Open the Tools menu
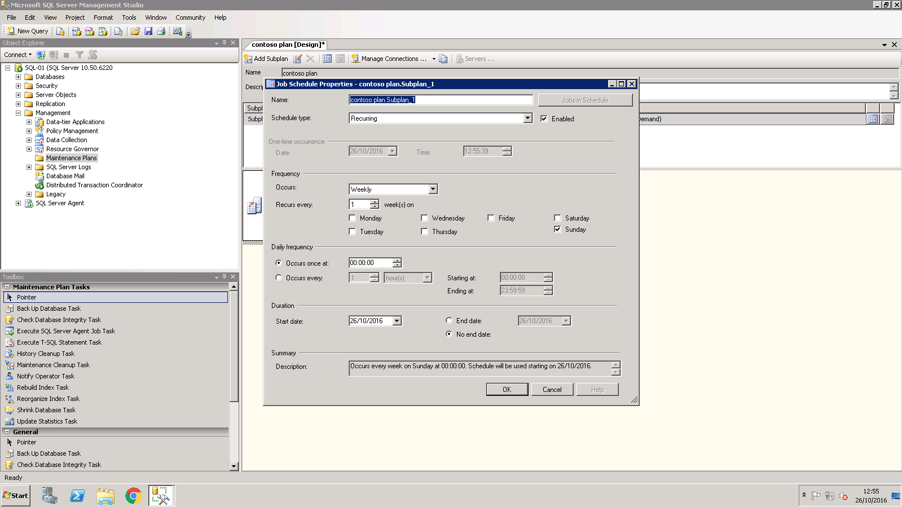Screen dimensions: 902x507 tap(129, 17)
